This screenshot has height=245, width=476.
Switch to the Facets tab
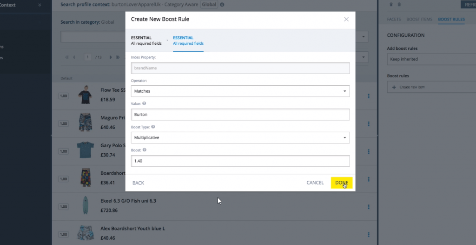tap(394, 19)
